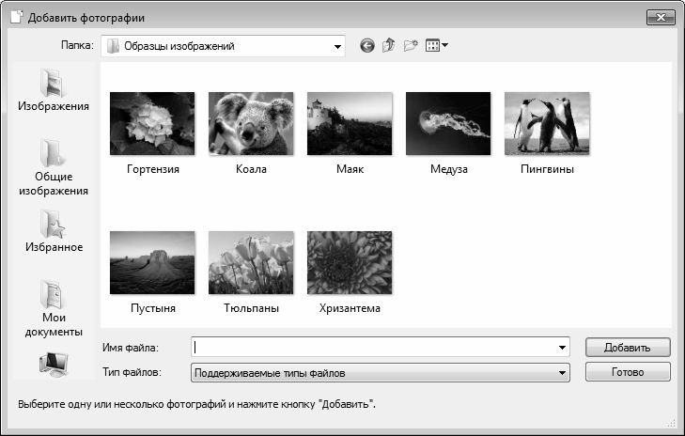Click the Хризантема file name label
This screenshot has width=685, height=436.
(350, 308)
